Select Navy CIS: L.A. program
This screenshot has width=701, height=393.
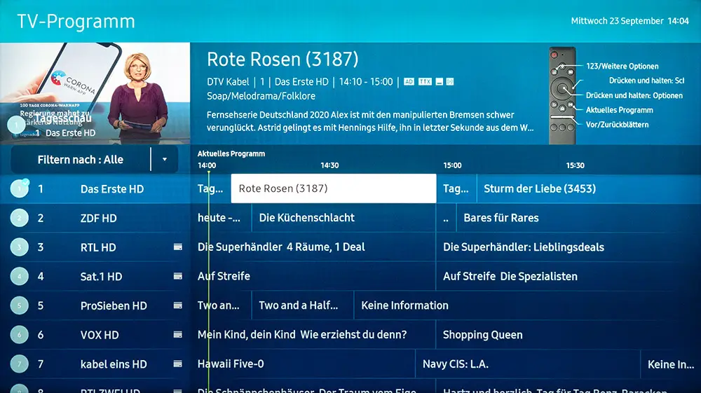528,364
